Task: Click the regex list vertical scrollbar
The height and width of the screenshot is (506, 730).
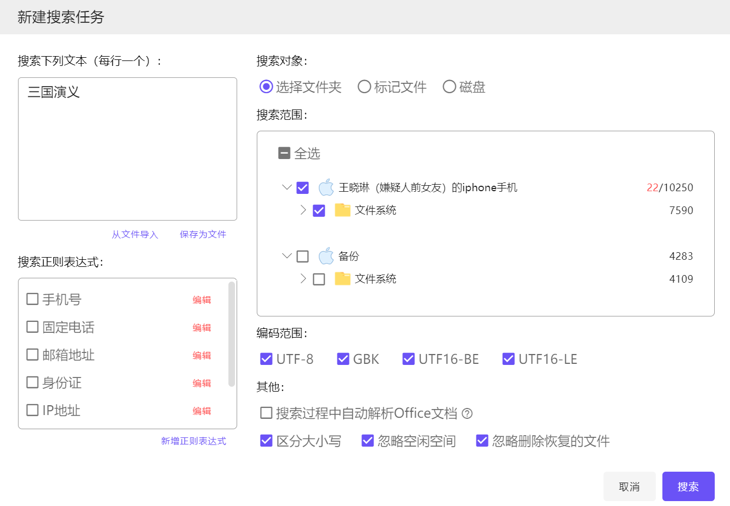Action: [x=232, y=333]
